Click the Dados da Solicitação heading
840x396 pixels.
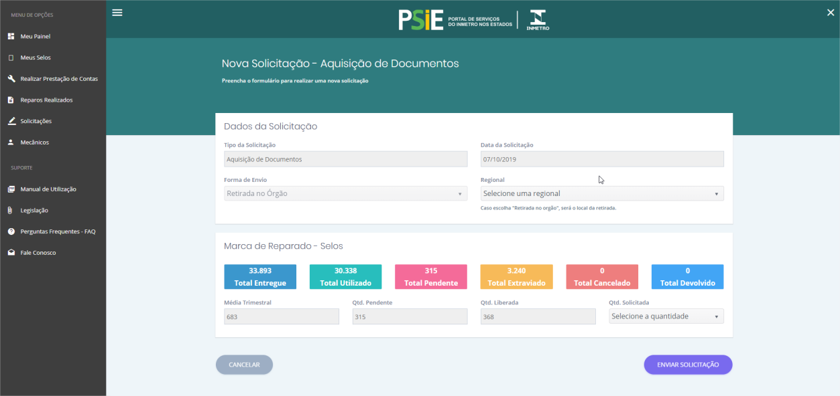(271, 126)
